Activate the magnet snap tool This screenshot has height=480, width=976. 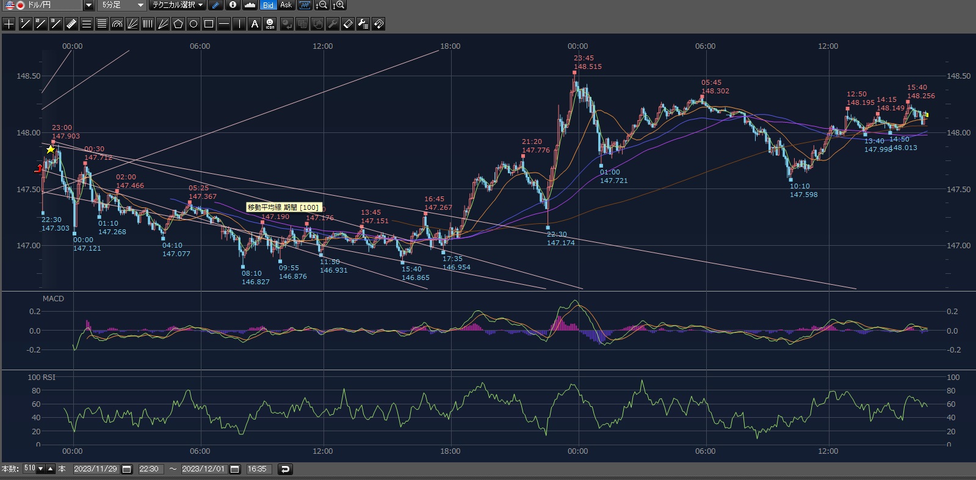[x=378, y=24]
